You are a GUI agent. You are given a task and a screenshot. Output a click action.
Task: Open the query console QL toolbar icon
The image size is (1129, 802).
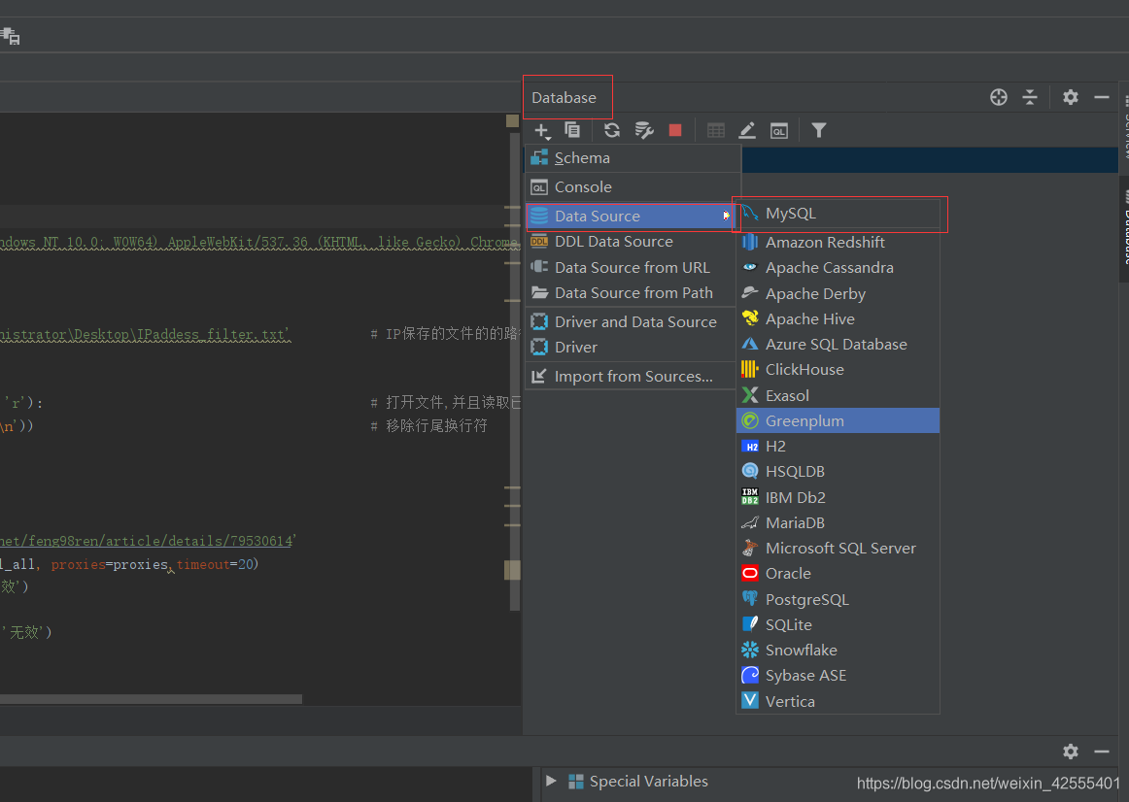click(779, 131)
